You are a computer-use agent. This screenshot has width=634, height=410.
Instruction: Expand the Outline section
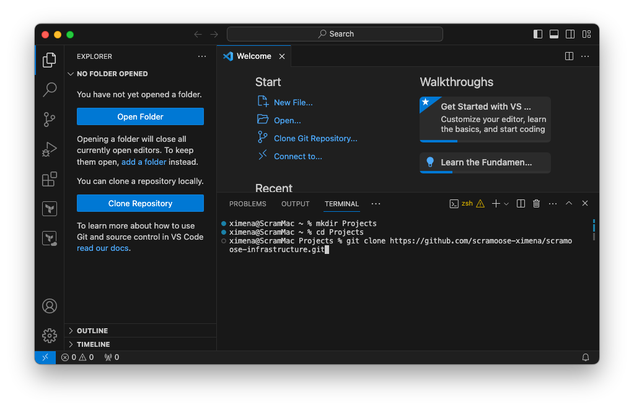tap(140, 331)
